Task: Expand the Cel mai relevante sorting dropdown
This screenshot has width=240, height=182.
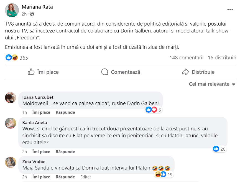Action: pyautogui.click(x=212, y=84)
